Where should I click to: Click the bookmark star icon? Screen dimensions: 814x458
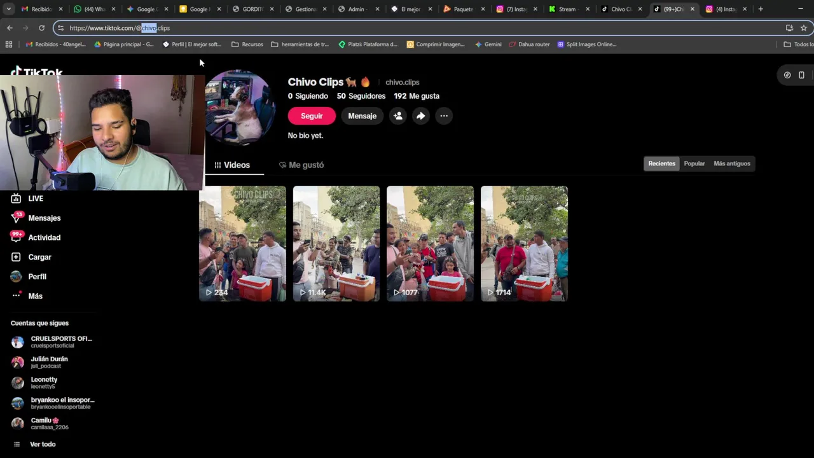(804, 28)
